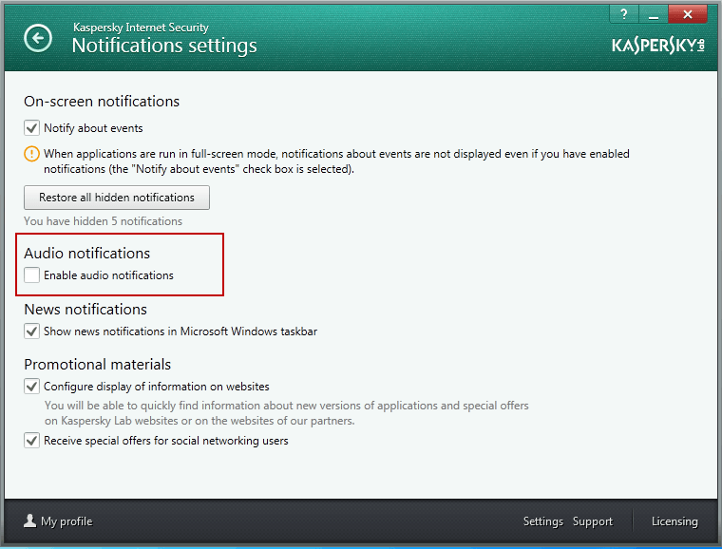Click the 'Promotional materials' heading
722x549 pixels.
[x=98, y=365]
